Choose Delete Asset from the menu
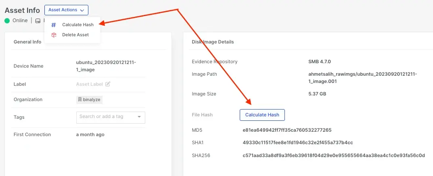 point(75,35)
